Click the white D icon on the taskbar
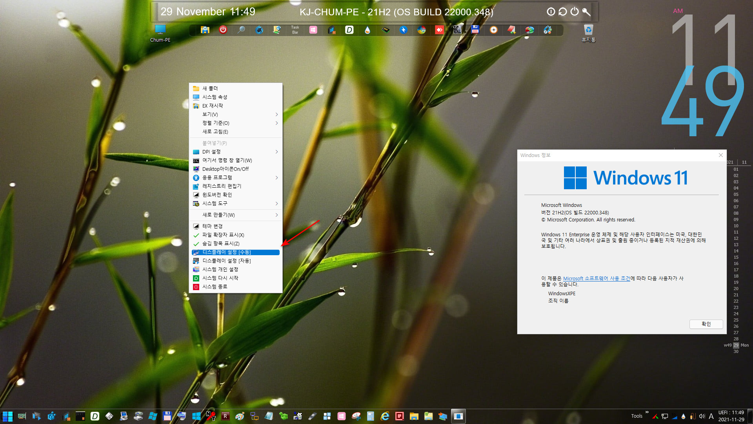The width and height of the screenshot is (753, 424). 95,416
